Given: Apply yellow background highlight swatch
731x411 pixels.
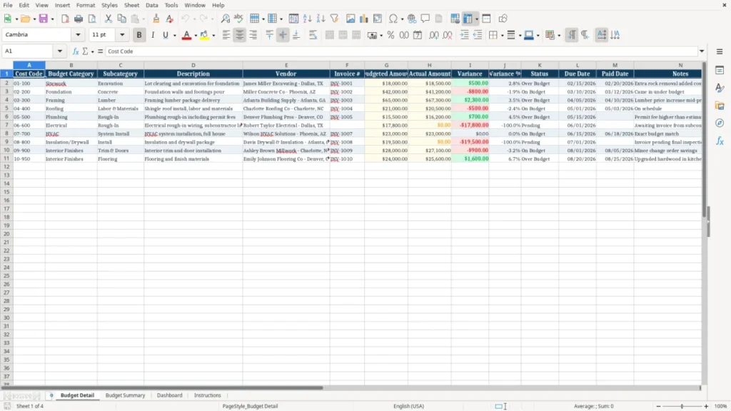Looking at the screenshot, I should click(204, 35).
